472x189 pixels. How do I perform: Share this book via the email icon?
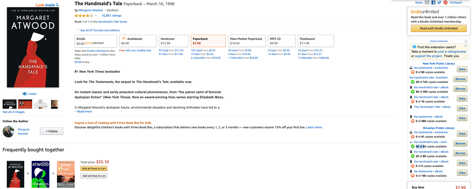[427, 3]
